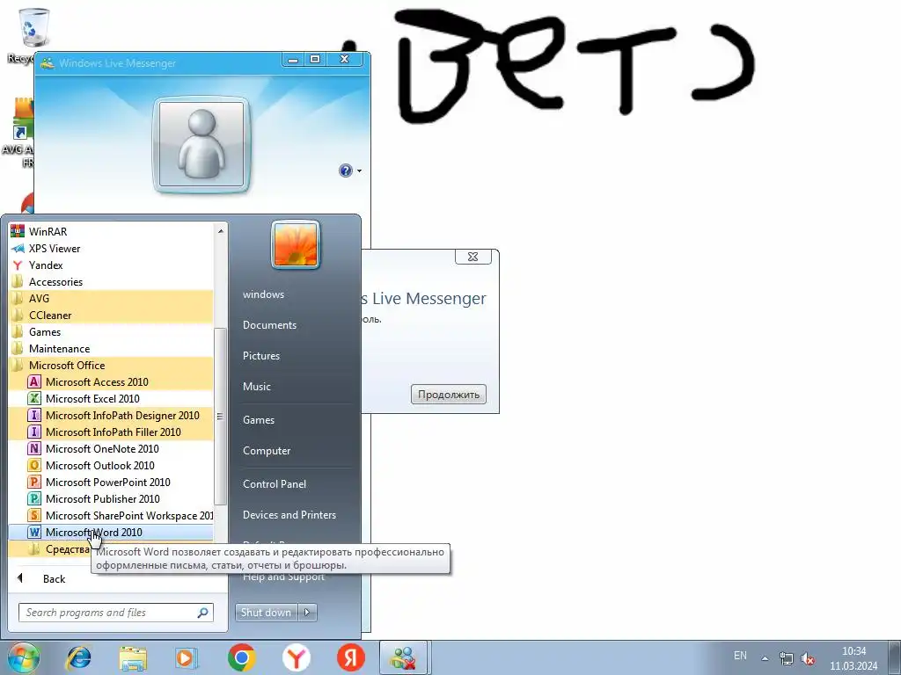Close the Live Messenger sign-in dialog
The height and width of the screenshot is (675, 901).
click(472, 257)
